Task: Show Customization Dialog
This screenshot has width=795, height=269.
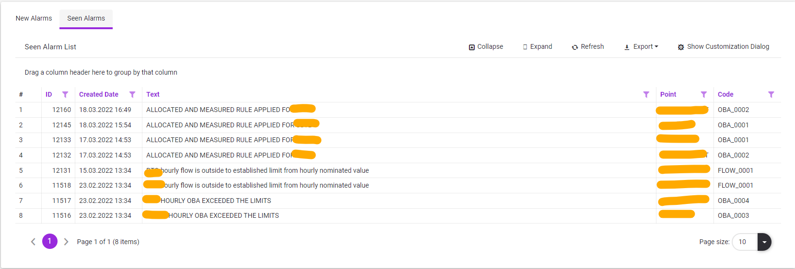Action: tap(723, 47)
